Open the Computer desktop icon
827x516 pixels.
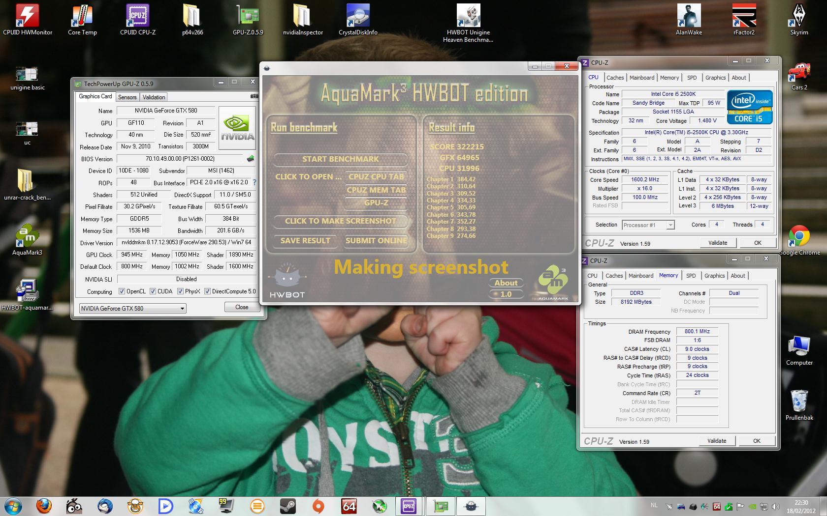(x=799, y=350)
